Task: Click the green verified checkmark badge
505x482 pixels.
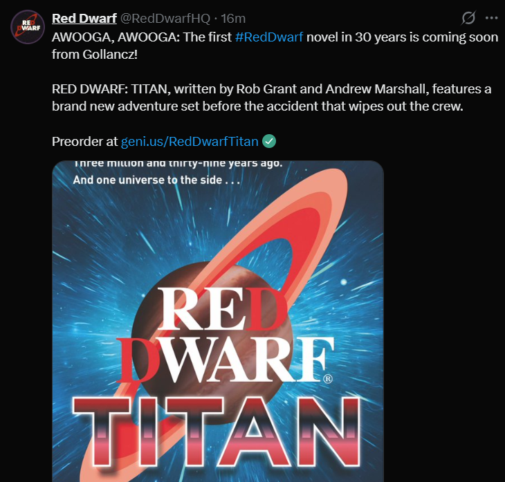Action: [269, 141]
